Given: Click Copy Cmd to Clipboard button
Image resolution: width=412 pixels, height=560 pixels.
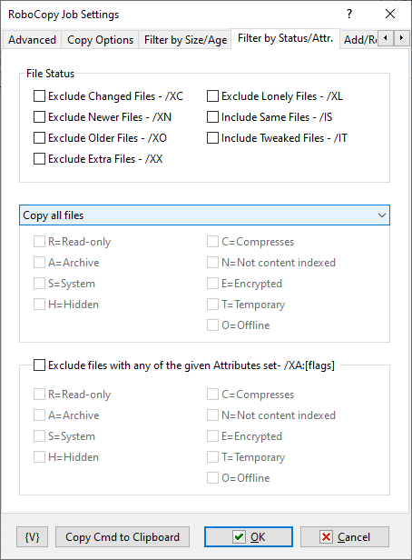Looking at the screenshot, I should pos(123,536).
